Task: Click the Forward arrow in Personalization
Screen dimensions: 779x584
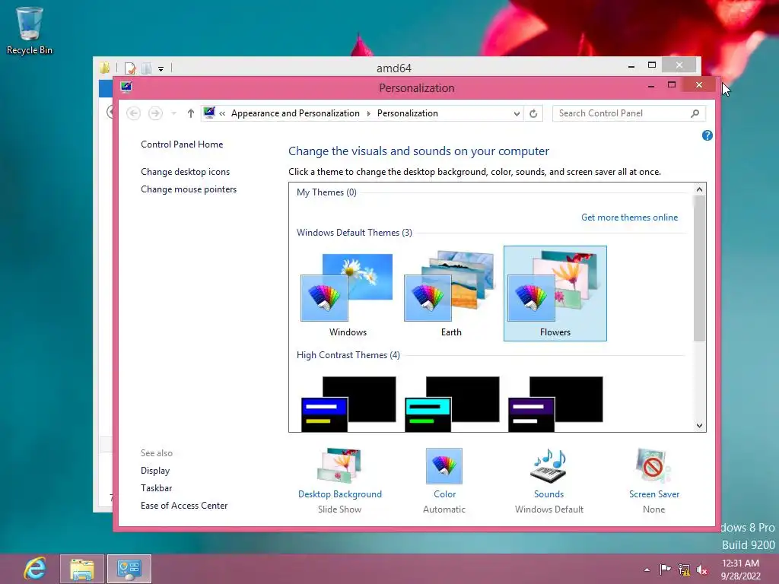Action: (155, 113)
